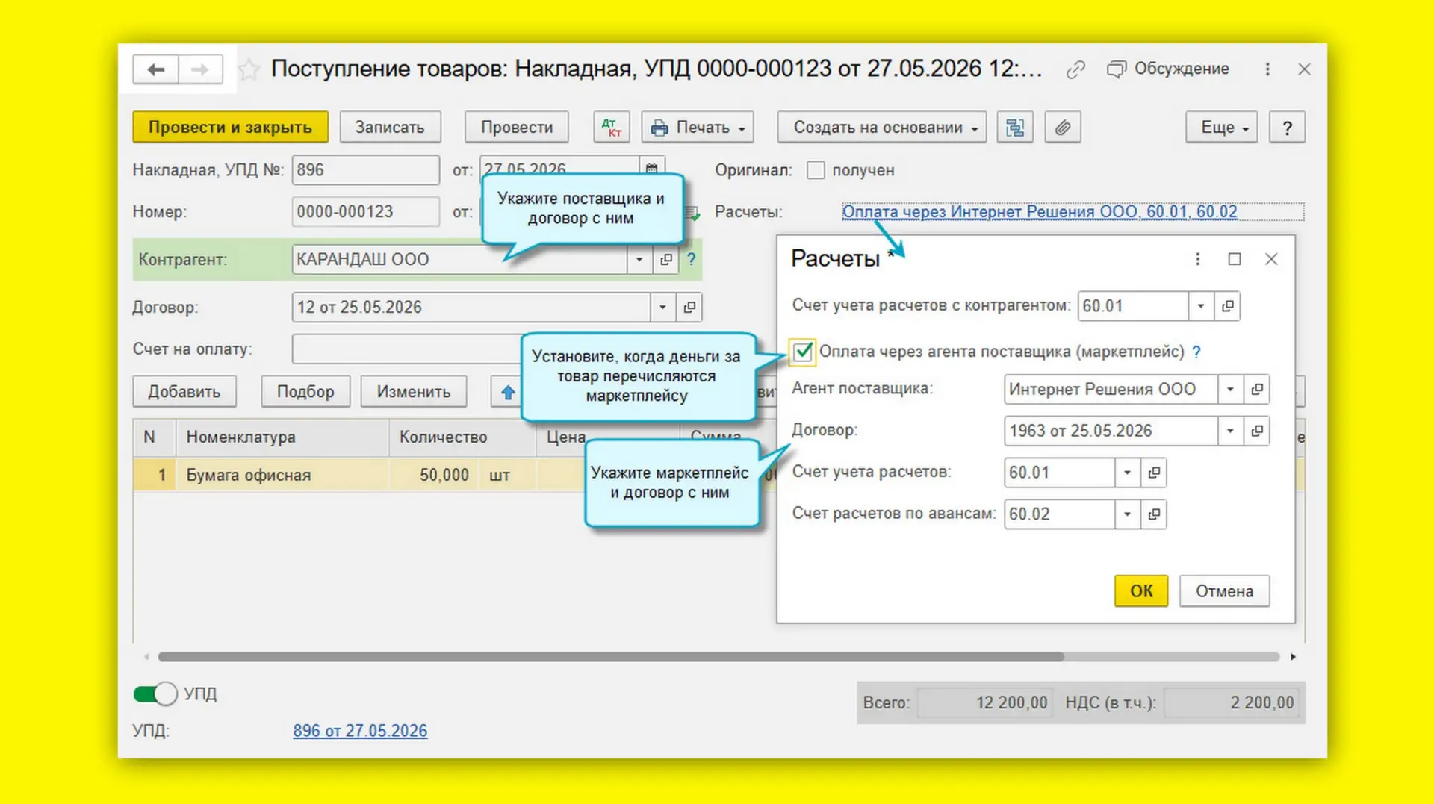Open the three-dot menu in document header
The image size is (1434, 804).
[x=1267, y=69]
